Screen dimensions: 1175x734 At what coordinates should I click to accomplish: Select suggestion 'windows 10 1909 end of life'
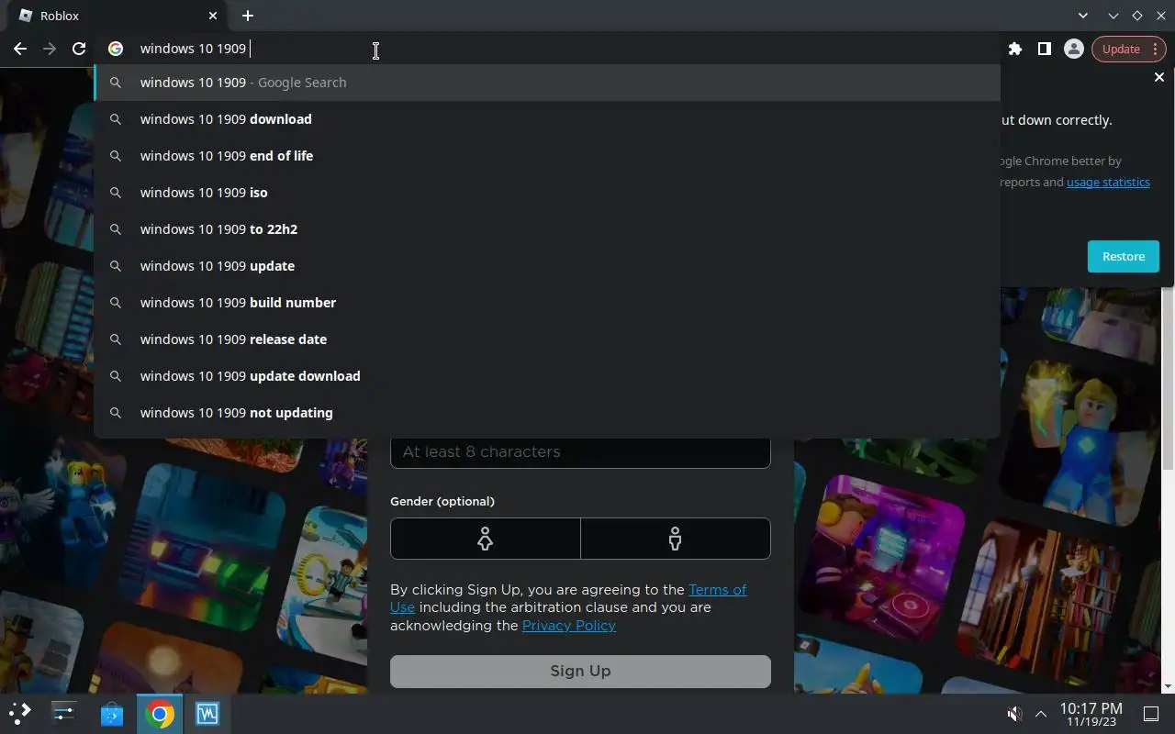pyautogui.click(x=547, y=156)
